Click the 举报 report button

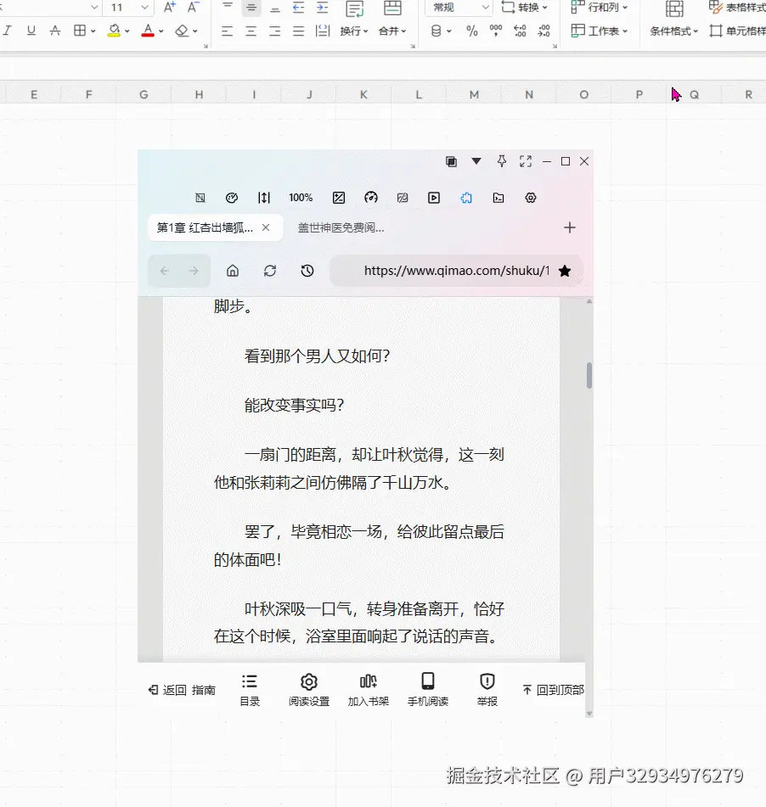[x=487, y=691]
